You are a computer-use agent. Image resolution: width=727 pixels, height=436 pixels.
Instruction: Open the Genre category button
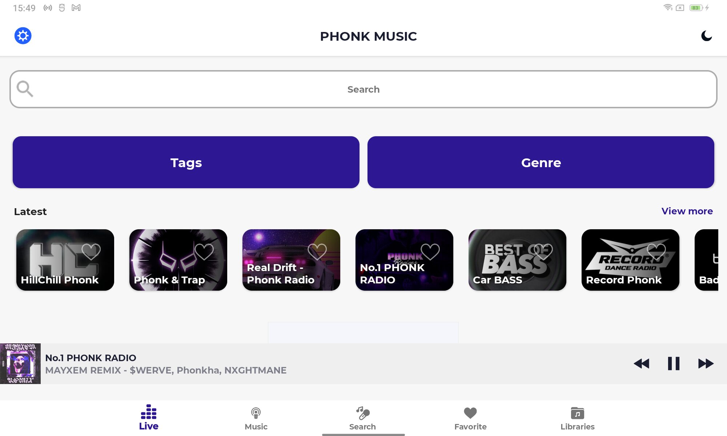coord(541,162)
